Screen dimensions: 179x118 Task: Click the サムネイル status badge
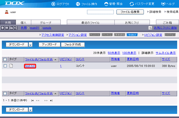tap(95, 35)
